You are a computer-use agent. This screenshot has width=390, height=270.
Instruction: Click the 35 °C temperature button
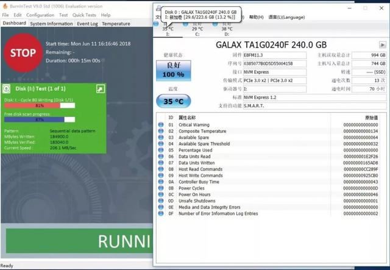[173, 101]
